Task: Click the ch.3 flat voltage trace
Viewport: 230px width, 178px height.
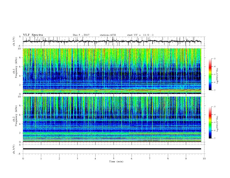Action: point(112,149)
